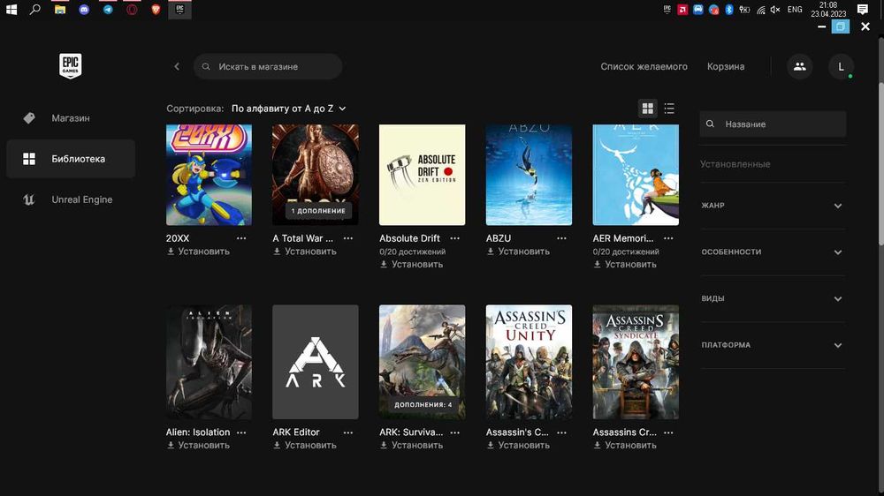Install Assassin's Creed Unity

[518, 446]
